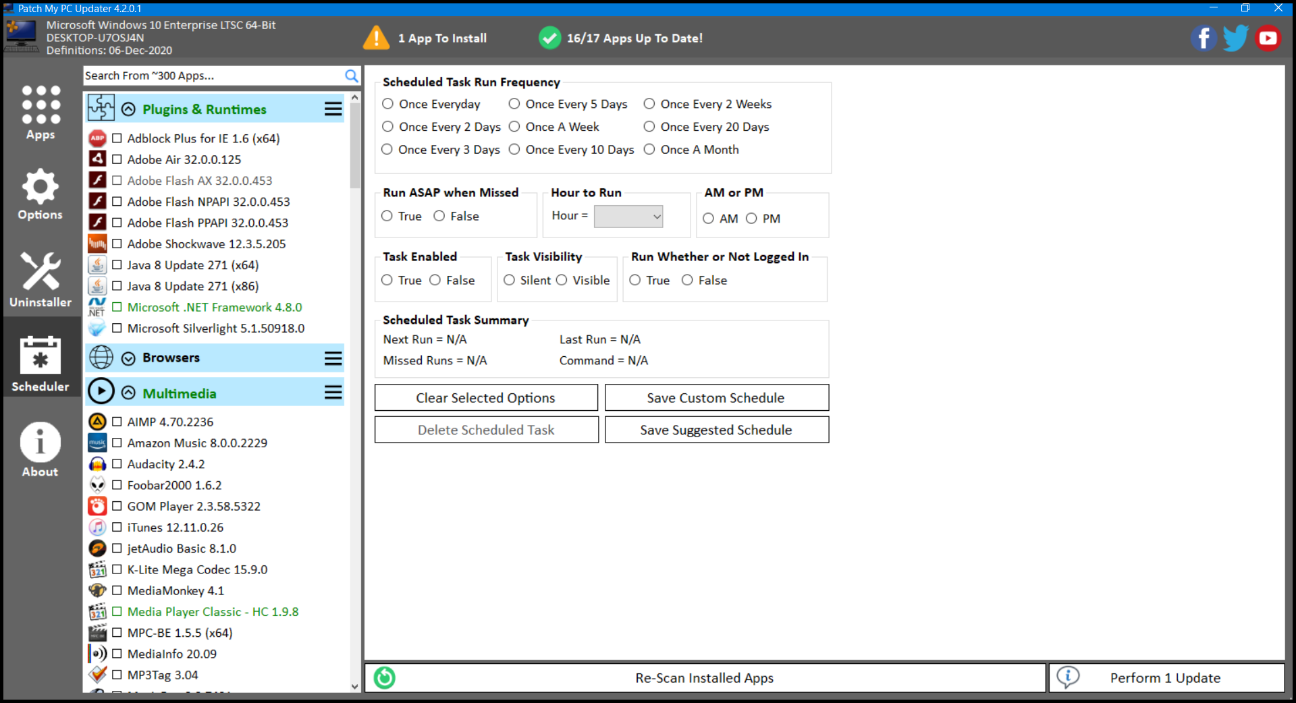The width and height of the screenshot is (1296, 703).
Task: Open the Options gear section
Action: coord(40,195)
